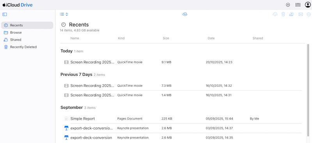Viewport: 312px width, 143px height.
Task: Click the email envelope icon
Action: pos(301,14)
